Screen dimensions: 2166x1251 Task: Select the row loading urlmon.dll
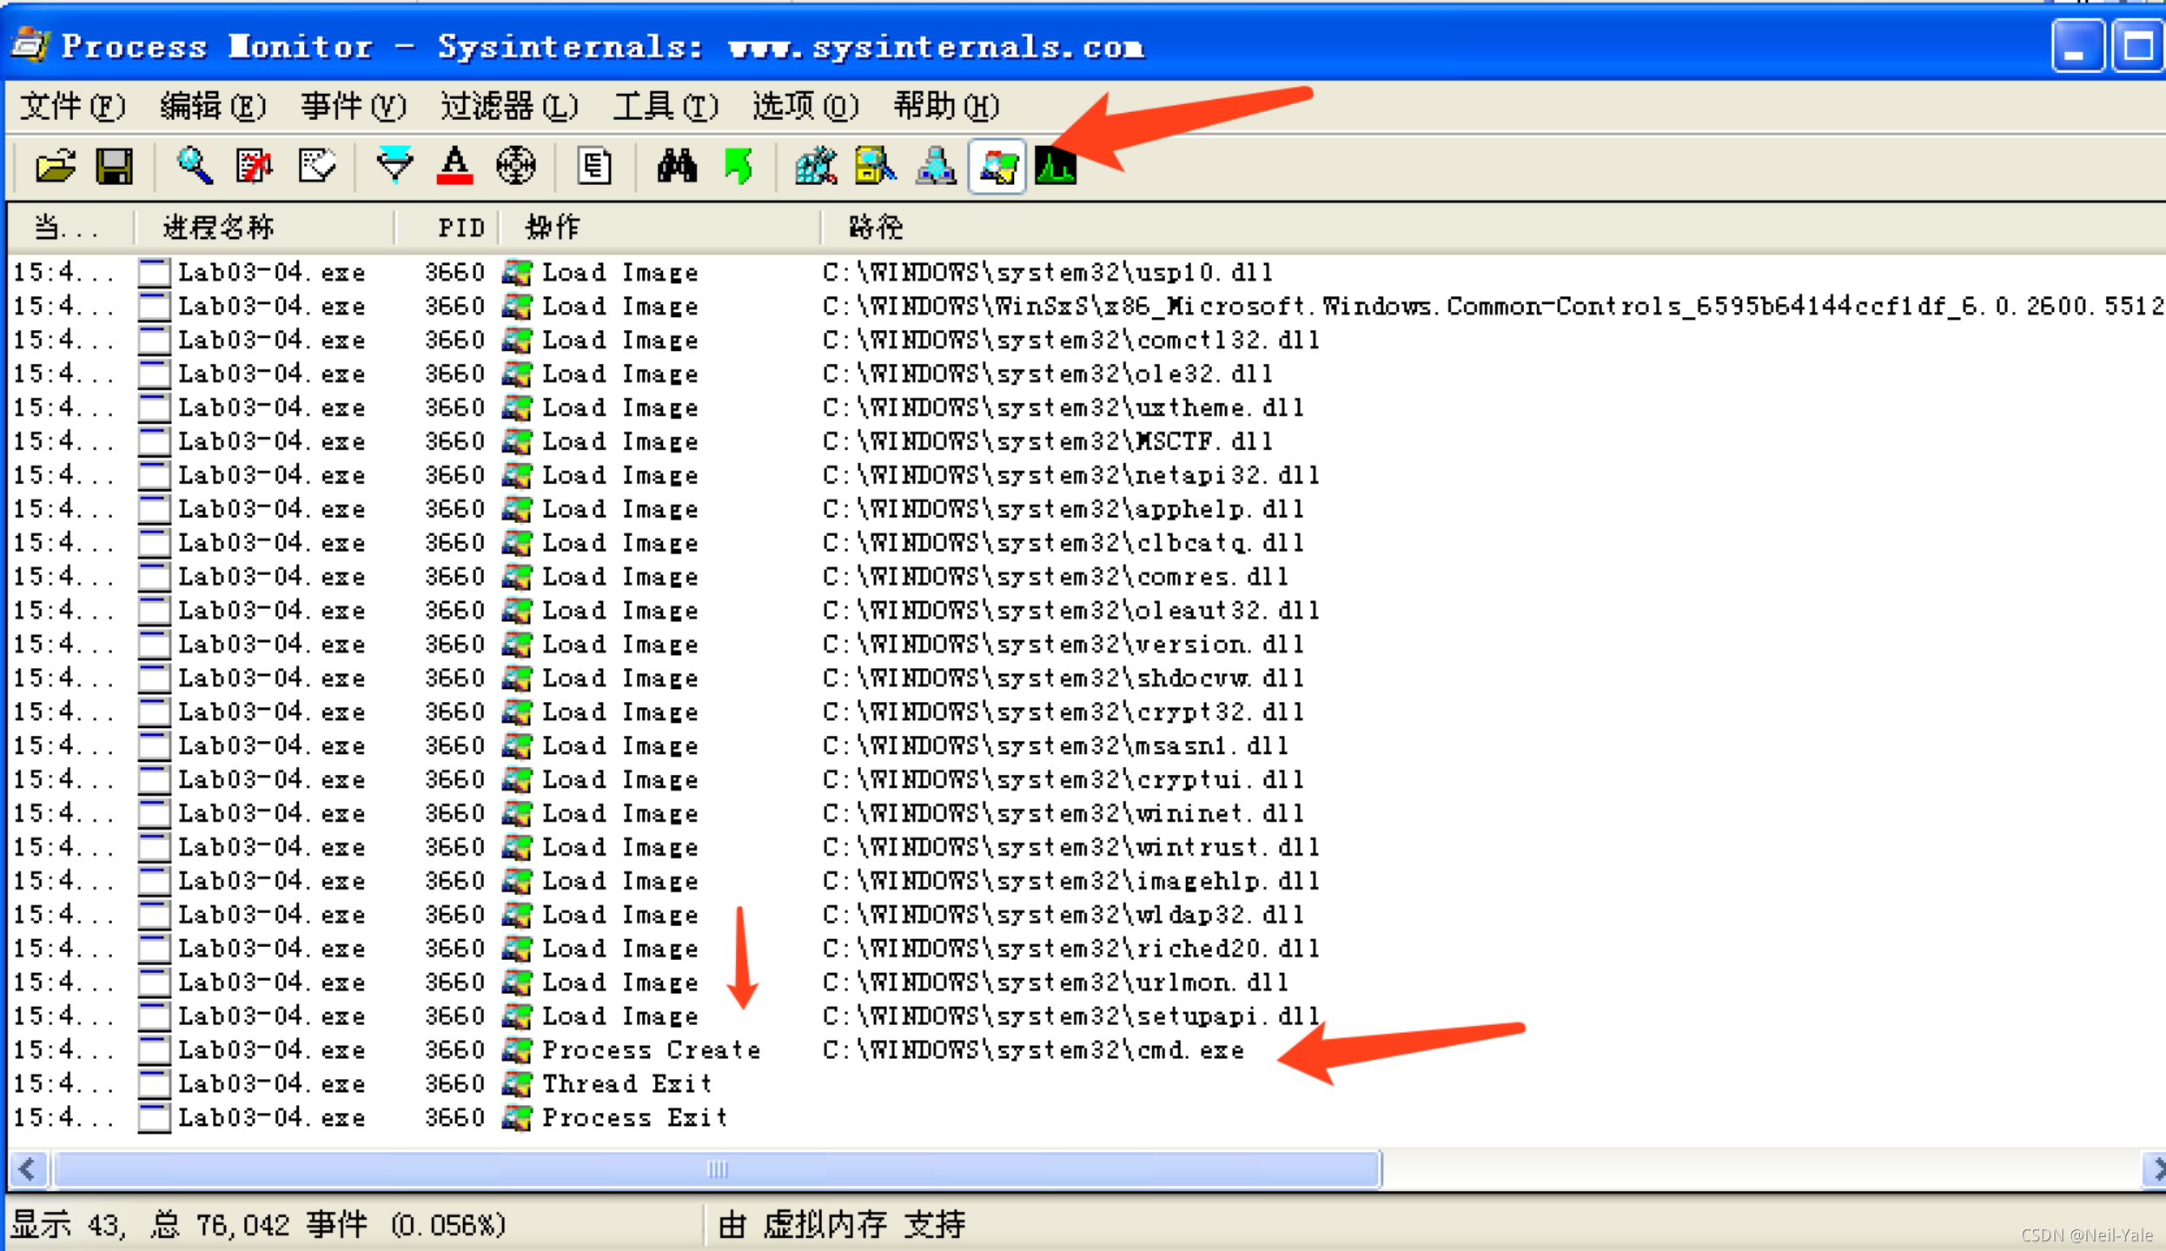coord(1086,983)
